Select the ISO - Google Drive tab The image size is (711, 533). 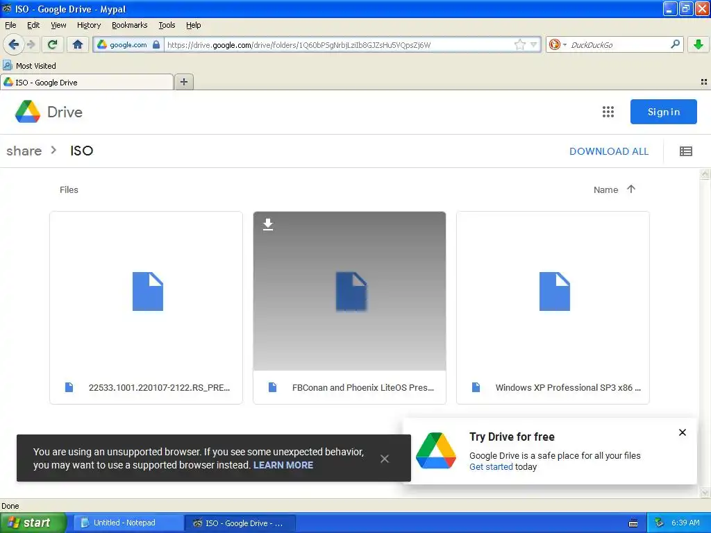click(x=86, y=82)
